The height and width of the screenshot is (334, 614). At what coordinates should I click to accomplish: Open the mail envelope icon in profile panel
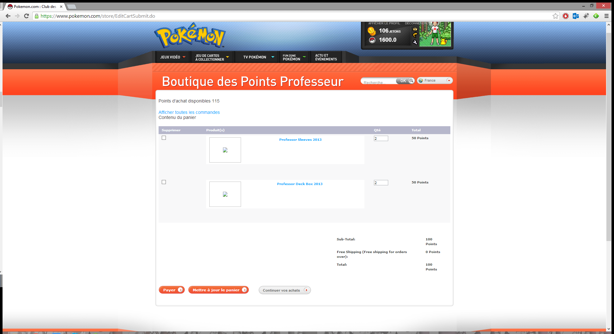415,29
